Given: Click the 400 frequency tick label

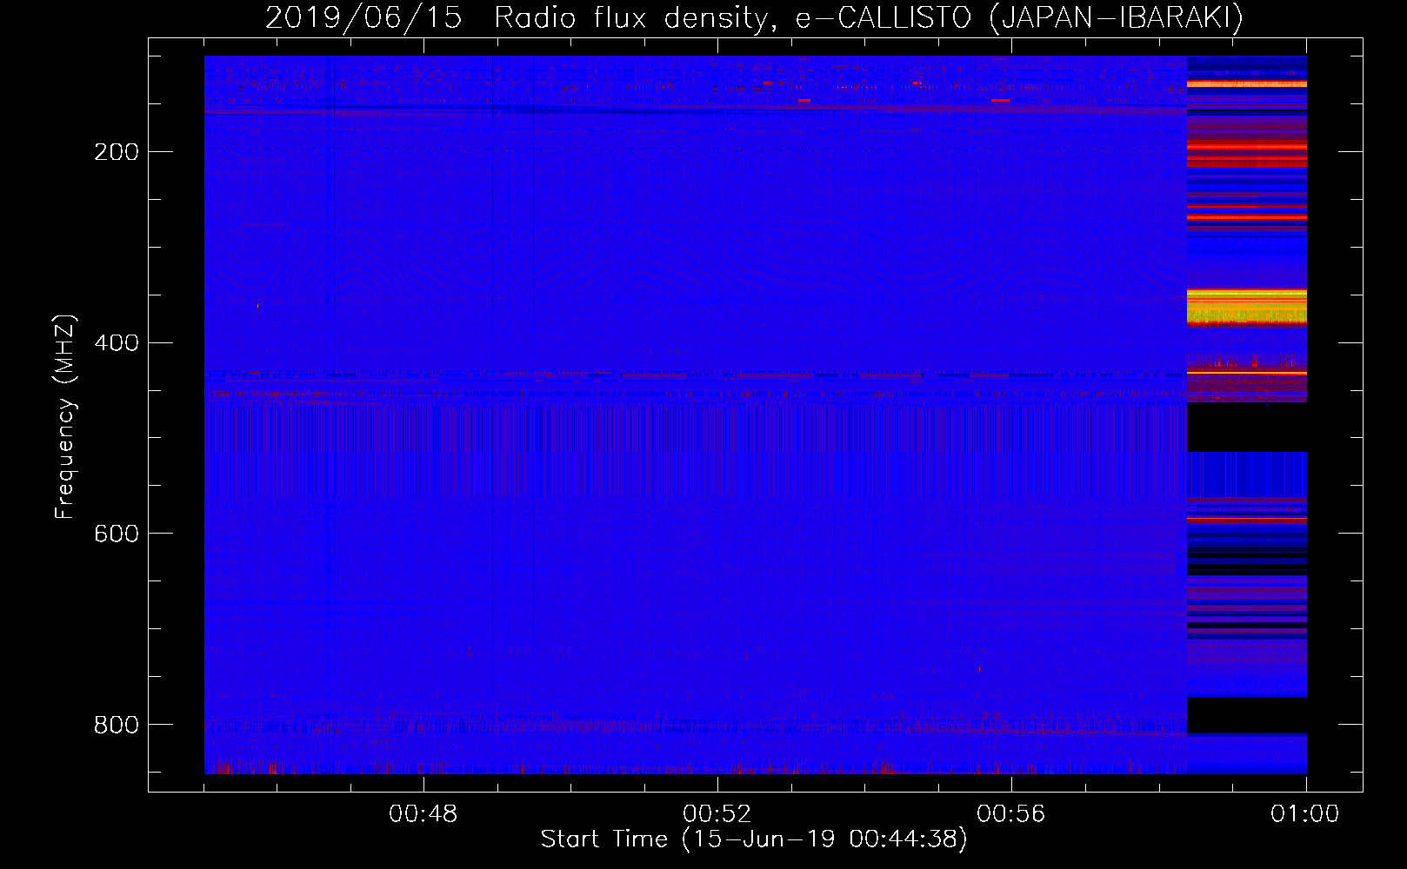Looking at the screenshot, I should tap(117, 342).
